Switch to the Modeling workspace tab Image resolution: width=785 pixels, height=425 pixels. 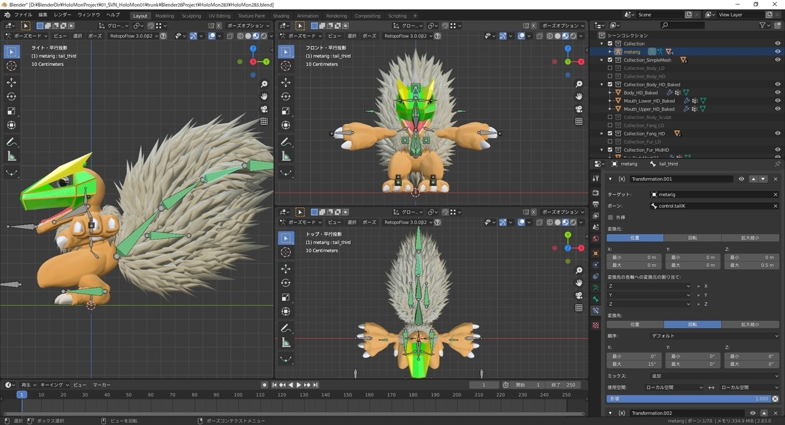point(165,16)
